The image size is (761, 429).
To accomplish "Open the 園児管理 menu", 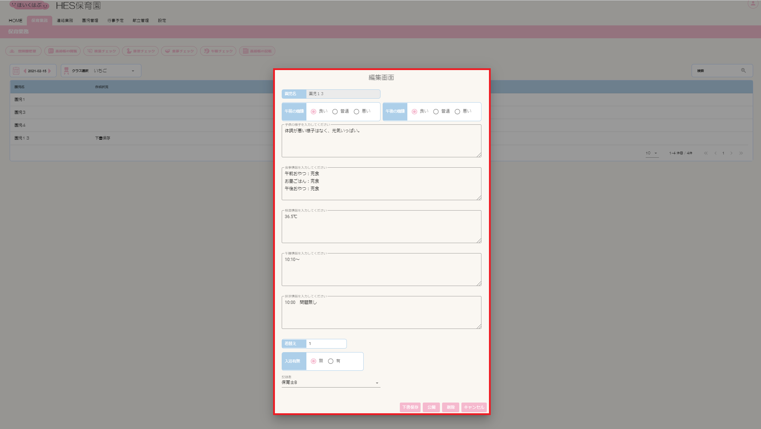I will [90, 20].
